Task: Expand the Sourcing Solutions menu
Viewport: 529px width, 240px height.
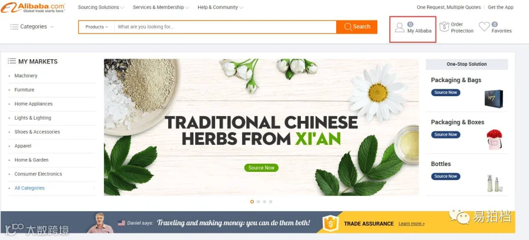Action: pos(101,8)
